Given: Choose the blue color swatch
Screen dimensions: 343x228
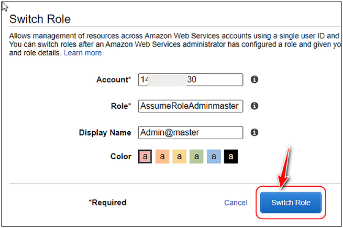Looking at the screenshot, I should coord(214,156).
